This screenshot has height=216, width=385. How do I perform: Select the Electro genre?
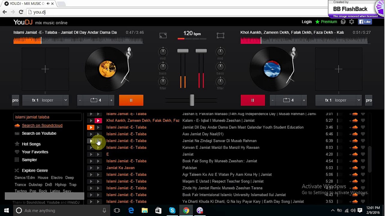coord(57,178)
